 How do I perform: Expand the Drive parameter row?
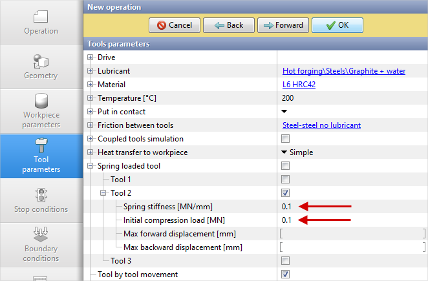91,57
